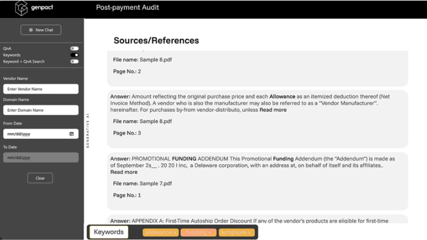The width and height of the screenshot is (427, 240).
Task: Remove the funding keyword chip
Action: pyautogui.click(x=209, y=232)
